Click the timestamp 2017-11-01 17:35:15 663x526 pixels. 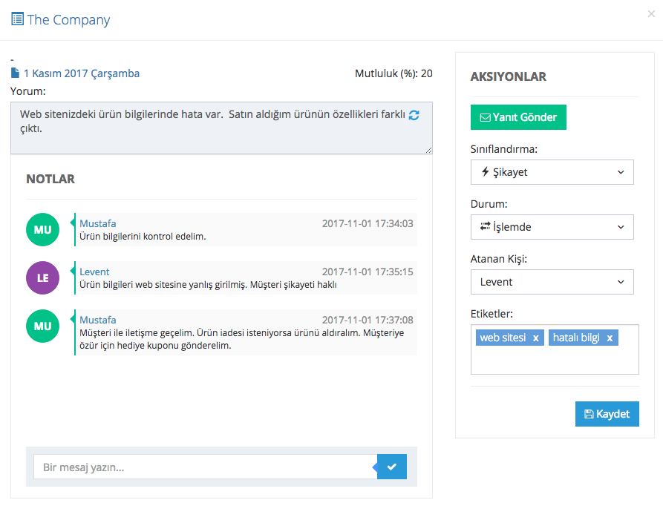[x=368, y=272]
